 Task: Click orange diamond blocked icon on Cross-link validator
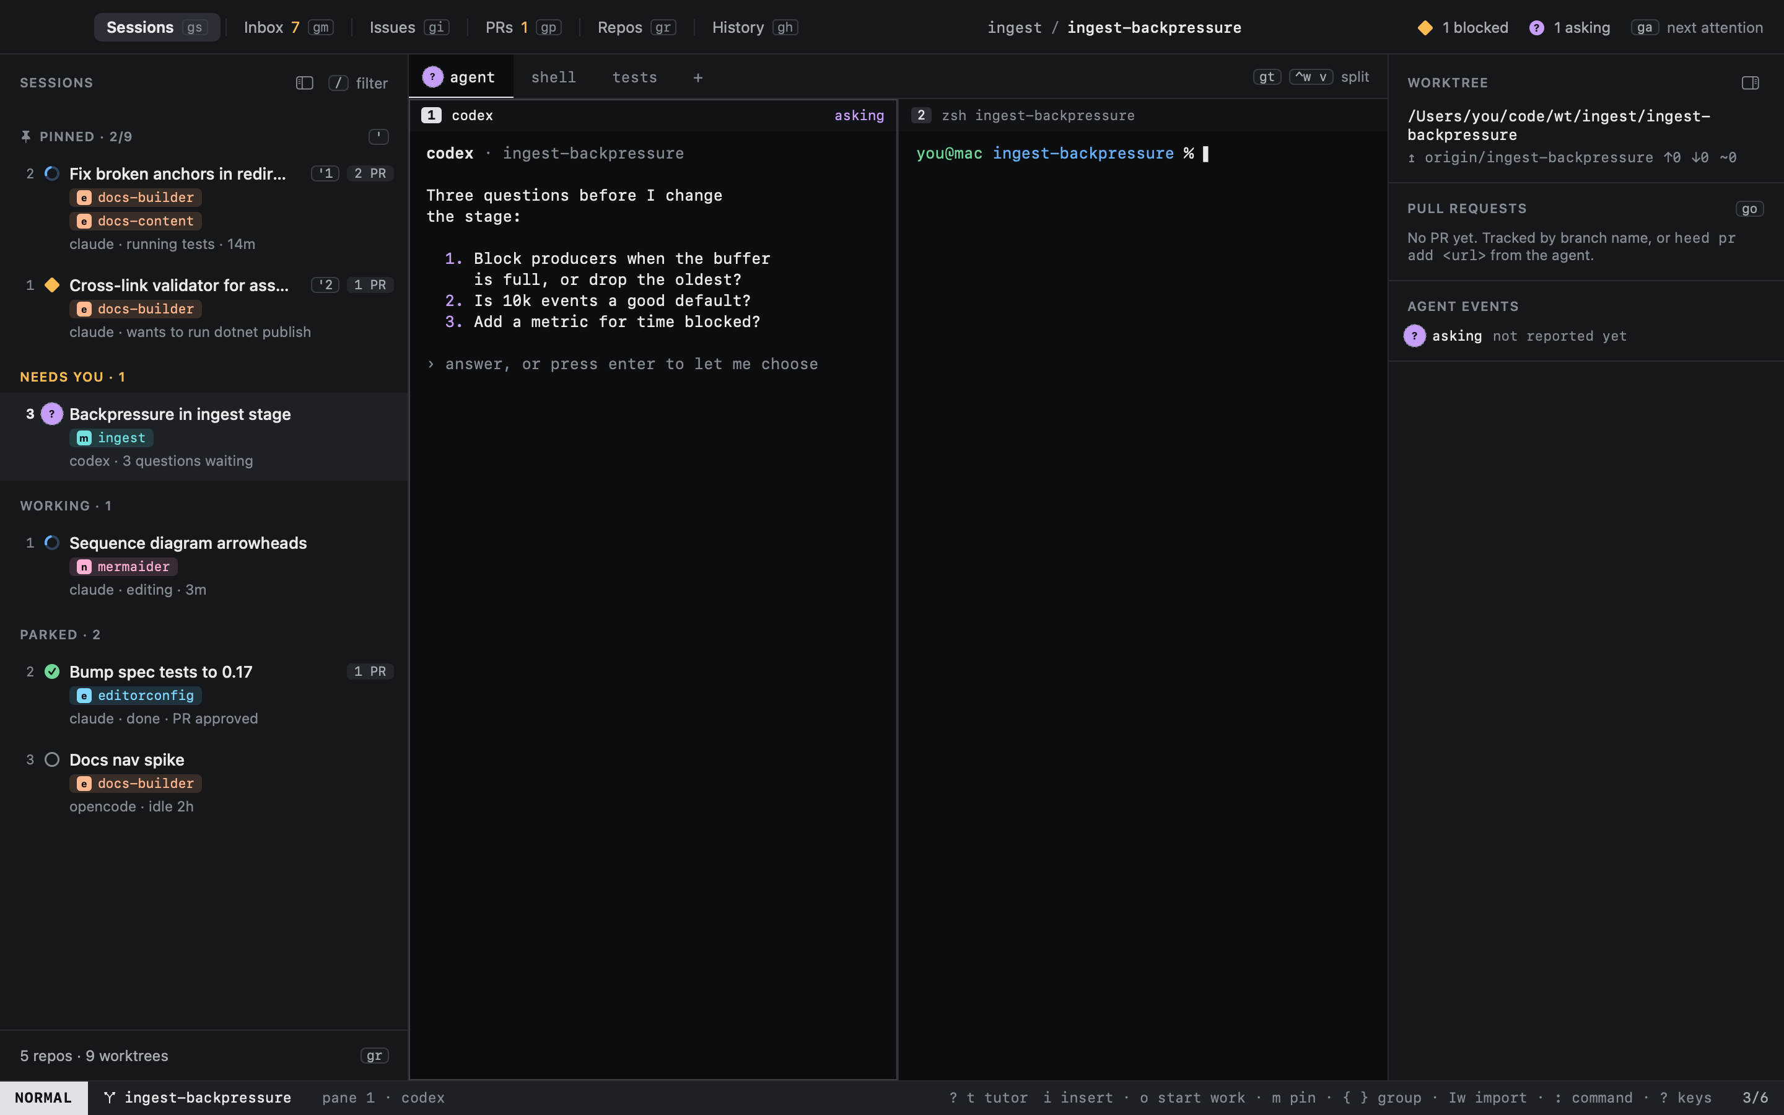pyautogui.click(x=51, y=285)
